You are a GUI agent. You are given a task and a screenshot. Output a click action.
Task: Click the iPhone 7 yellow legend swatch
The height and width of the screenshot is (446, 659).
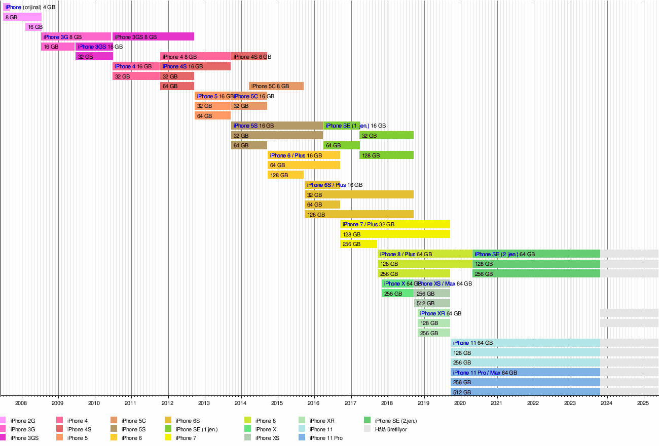[x=168, y=438]
